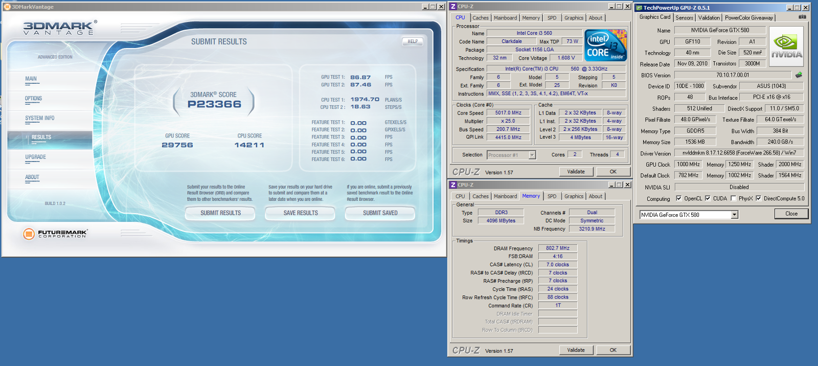Open Mainboard tab in lower CPU-Z window
This screenshot has height=366, width=818.
point(505,196)
